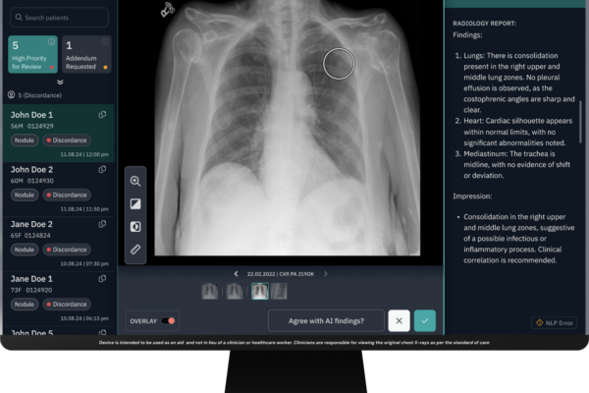Select the zoom magnifier tool
The height and width of the screenshot is (393, 589).
(135, 181)
